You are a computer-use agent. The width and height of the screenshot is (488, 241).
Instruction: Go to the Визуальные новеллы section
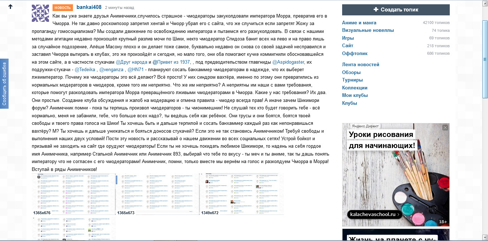coord(368,30)
